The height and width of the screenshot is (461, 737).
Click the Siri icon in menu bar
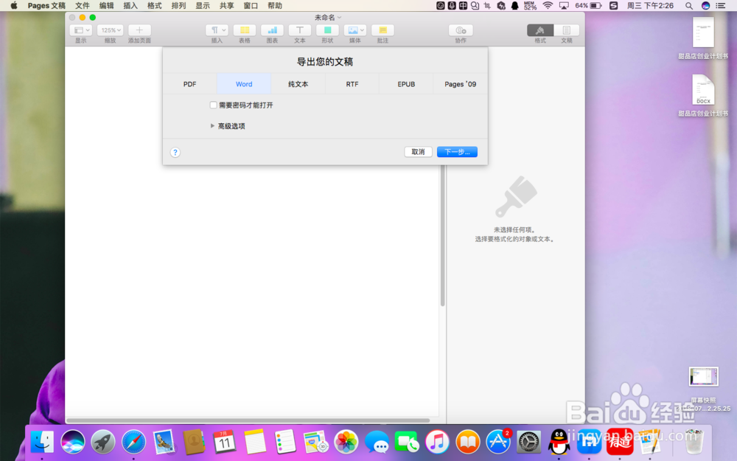[x=705, y=6]
